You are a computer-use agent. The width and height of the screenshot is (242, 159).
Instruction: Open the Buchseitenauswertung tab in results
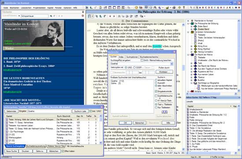(36, 146)
